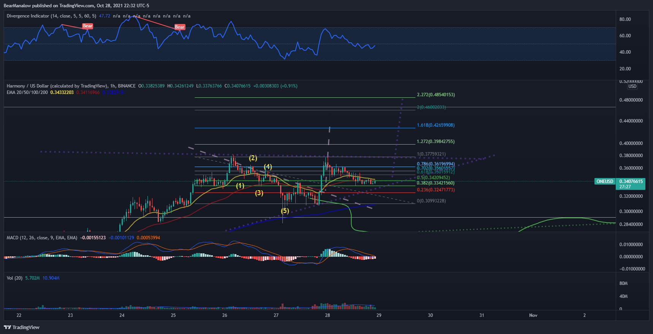Click the volume average value 10.904M

[x=51, y=278]
